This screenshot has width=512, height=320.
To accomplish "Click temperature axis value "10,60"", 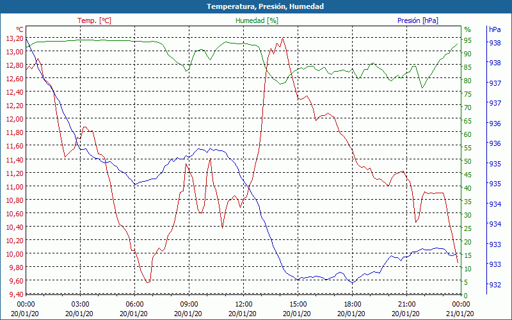I will tap(15, 214).
